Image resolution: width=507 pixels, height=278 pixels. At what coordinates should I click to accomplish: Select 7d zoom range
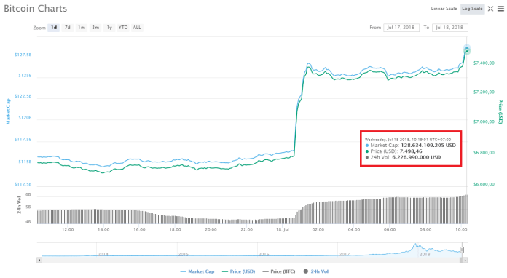(67, 28)
